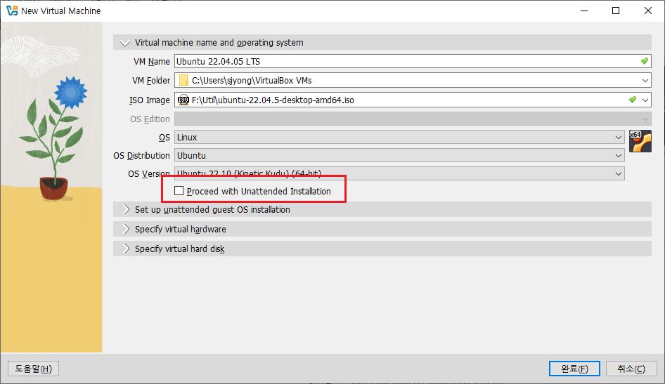Click the x64 Linux OS type icon

point(640,141)
